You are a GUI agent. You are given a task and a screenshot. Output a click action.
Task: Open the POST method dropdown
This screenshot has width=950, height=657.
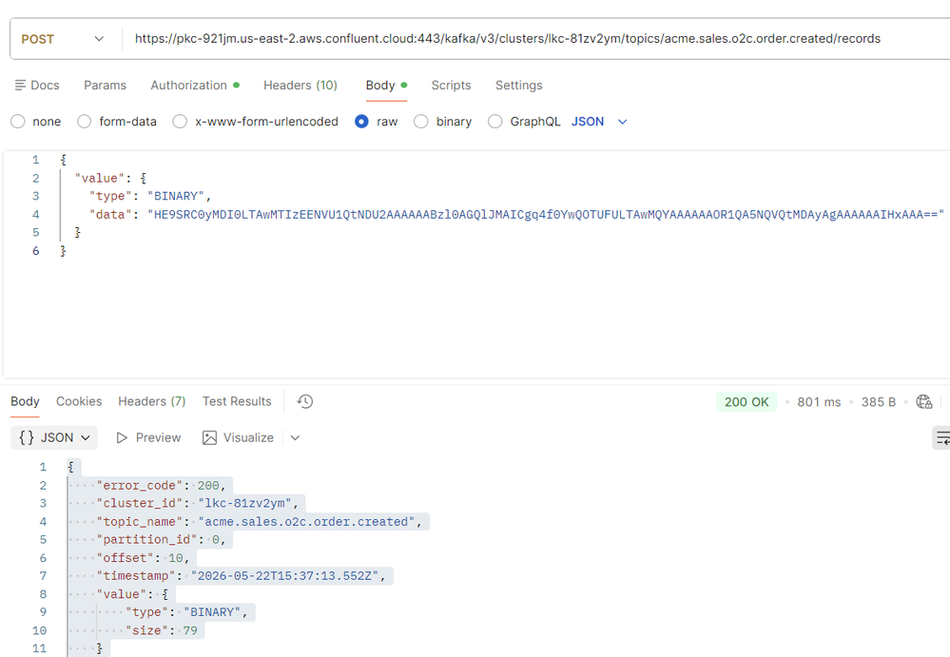pos(63,39)
